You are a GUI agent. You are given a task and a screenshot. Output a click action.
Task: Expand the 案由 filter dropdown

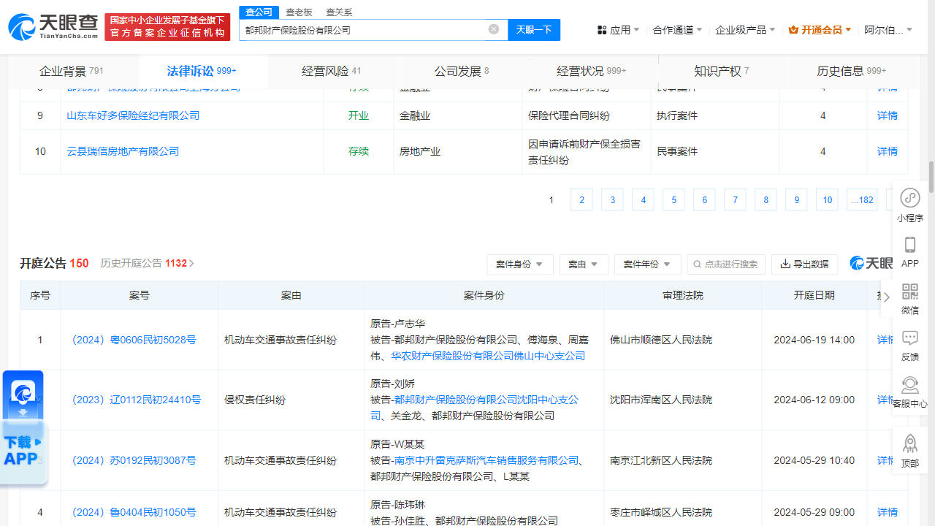[x=584, y=264]
